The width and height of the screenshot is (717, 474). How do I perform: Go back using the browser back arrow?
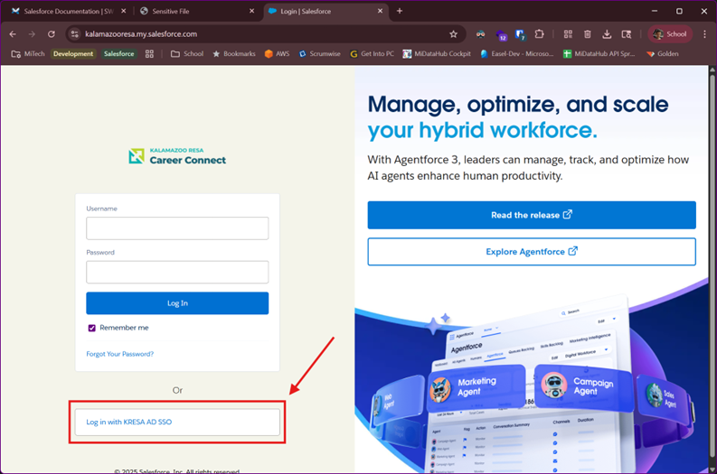pyautogui.click(x=13, y=34)
